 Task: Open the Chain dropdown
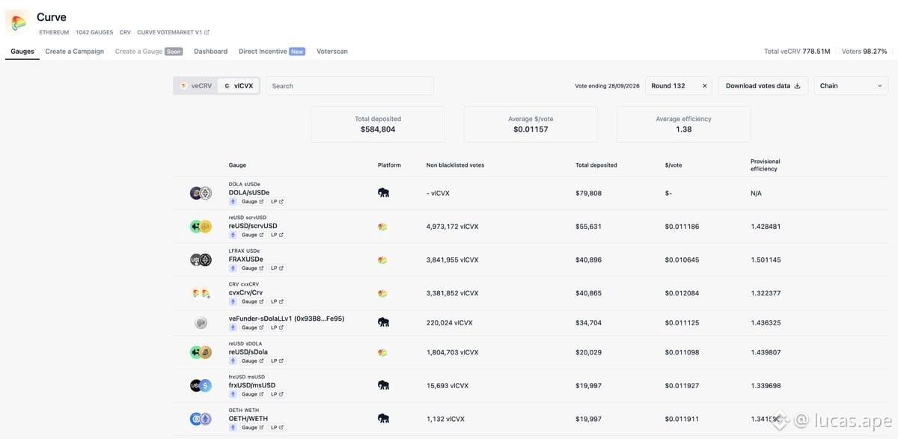[x=852, y=86]
